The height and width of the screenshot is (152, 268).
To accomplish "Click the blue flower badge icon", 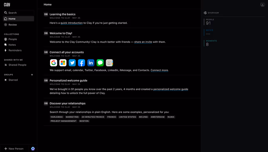I will 33,149.
